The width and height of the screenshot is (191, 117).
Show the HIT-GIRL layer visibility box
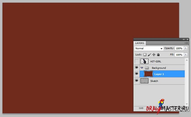[137, 61]
